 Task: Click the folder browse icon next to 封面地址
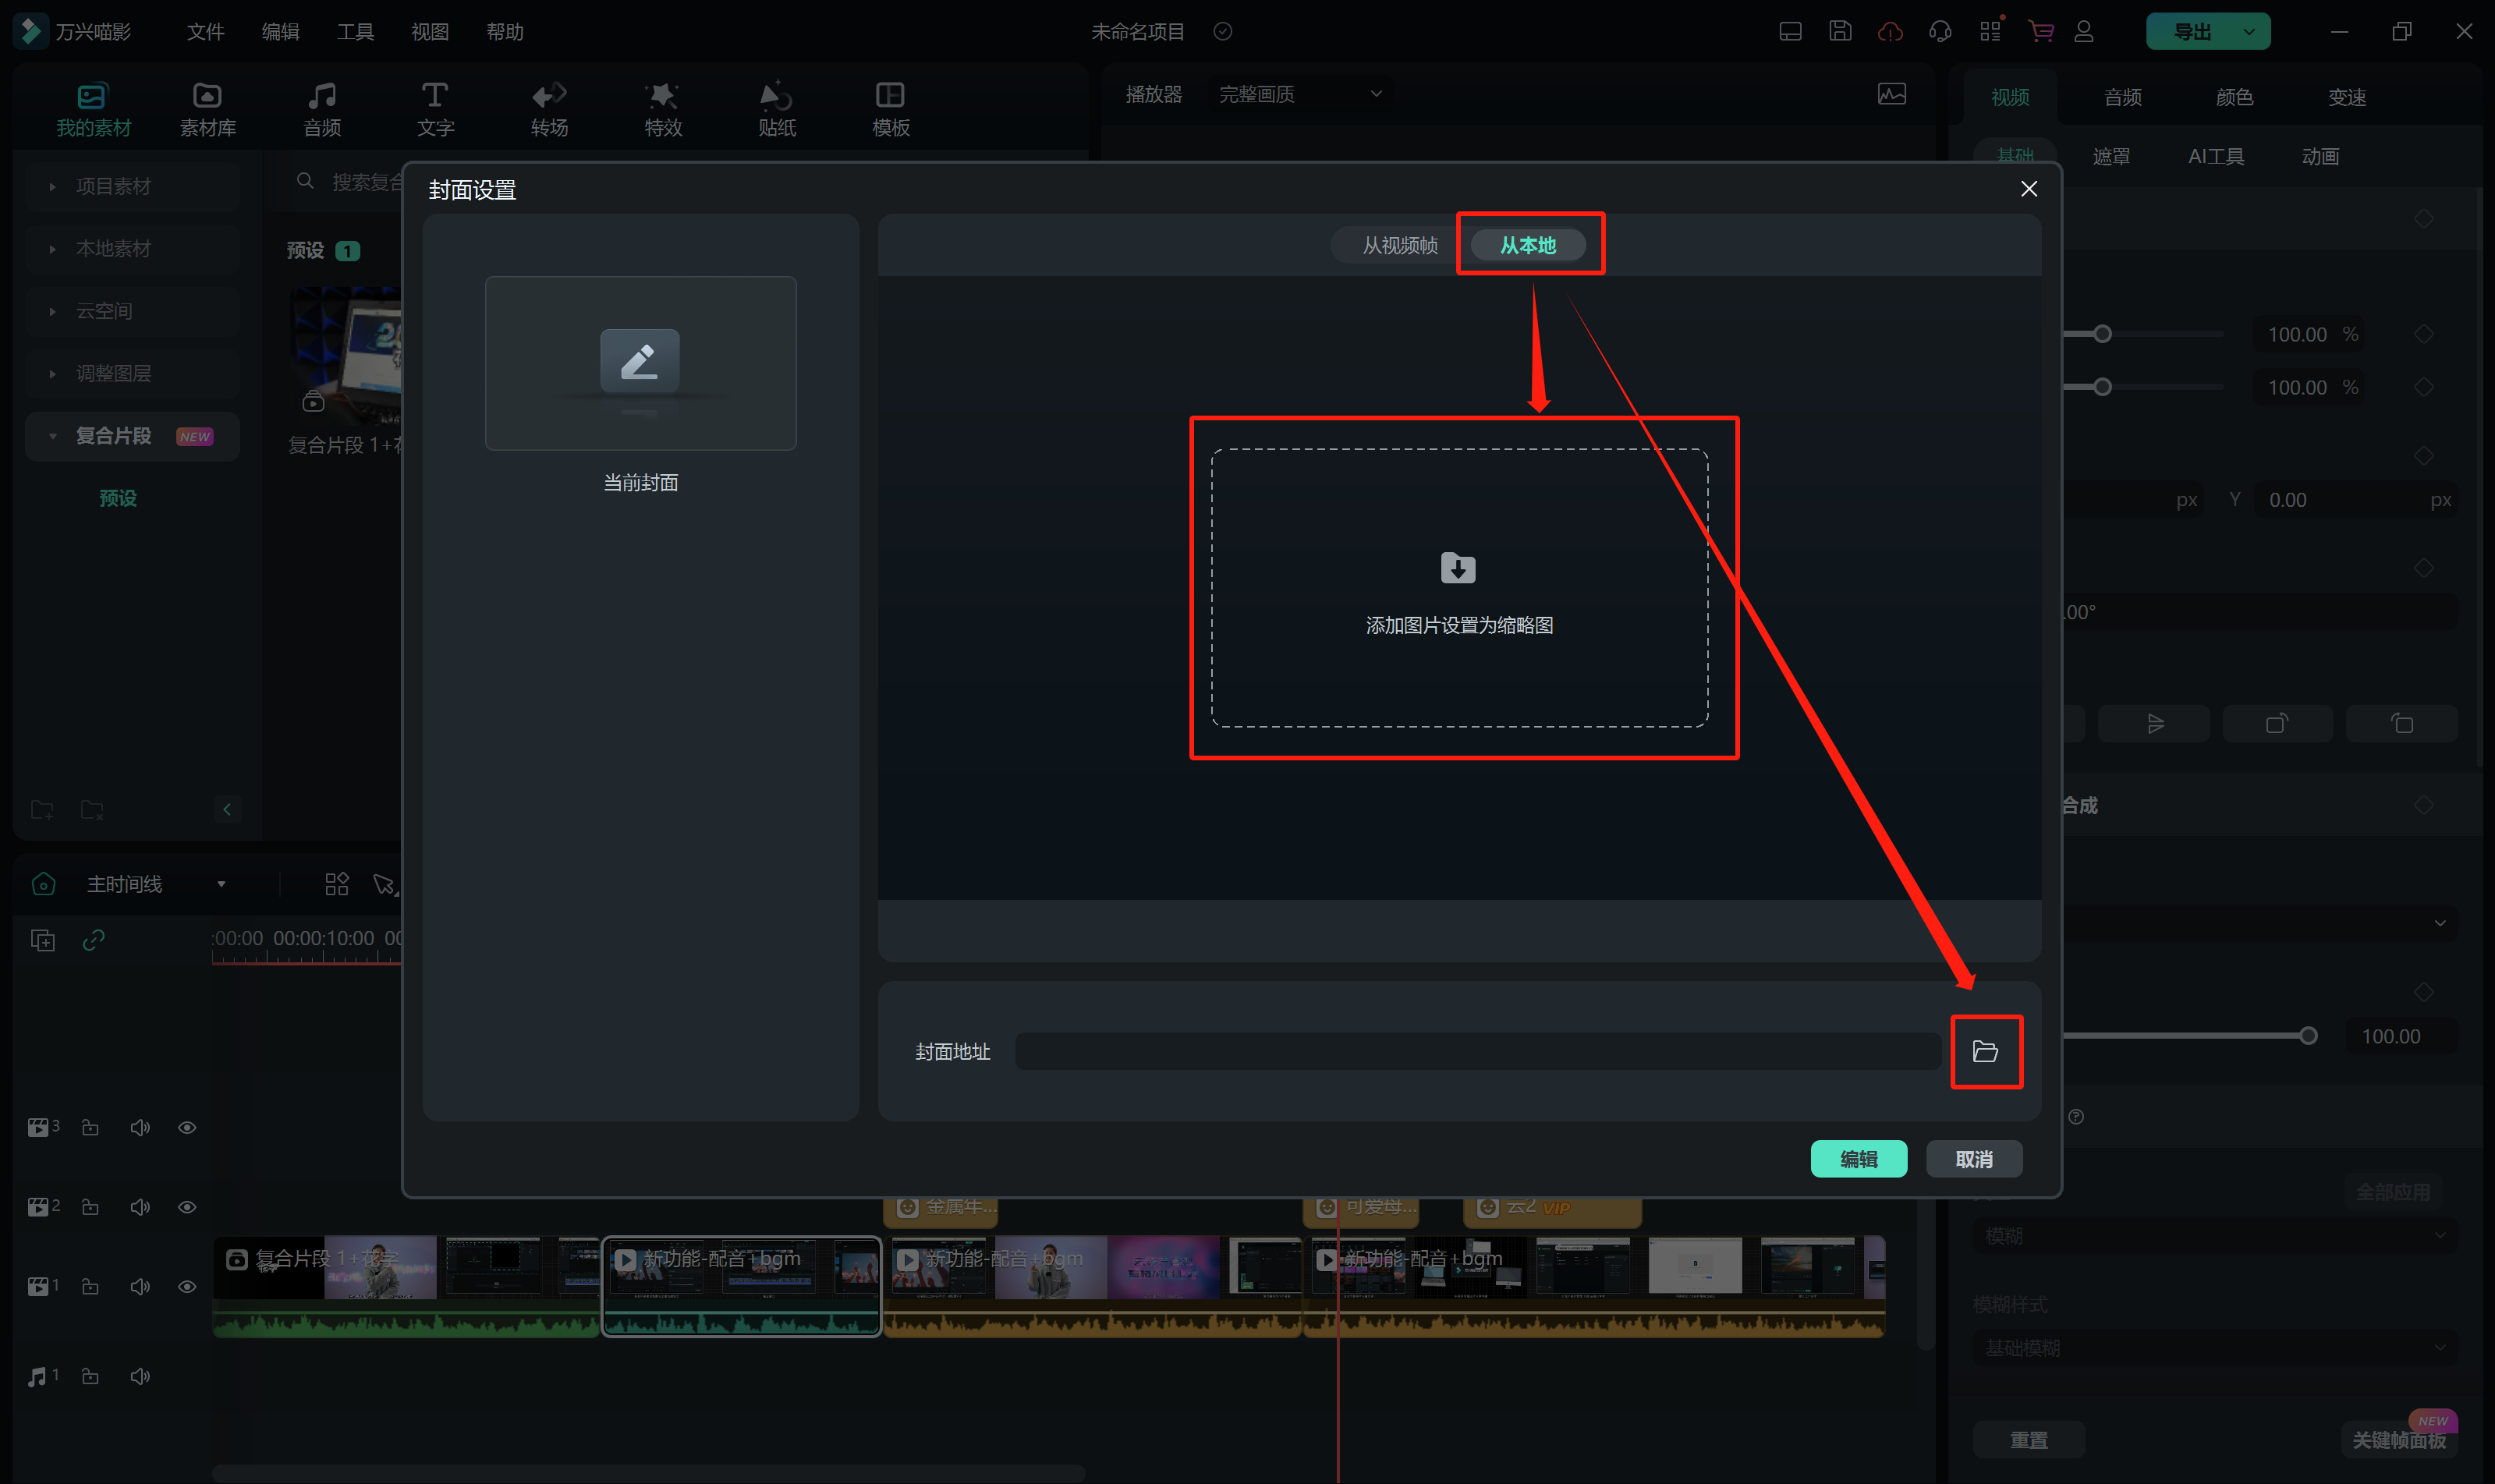point(1985,1051)
